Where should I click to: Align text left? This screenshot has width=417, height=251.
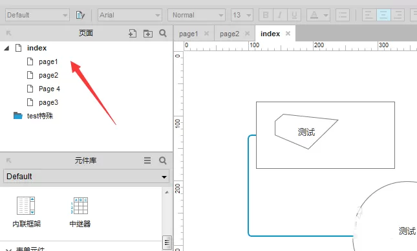point(369,15)
